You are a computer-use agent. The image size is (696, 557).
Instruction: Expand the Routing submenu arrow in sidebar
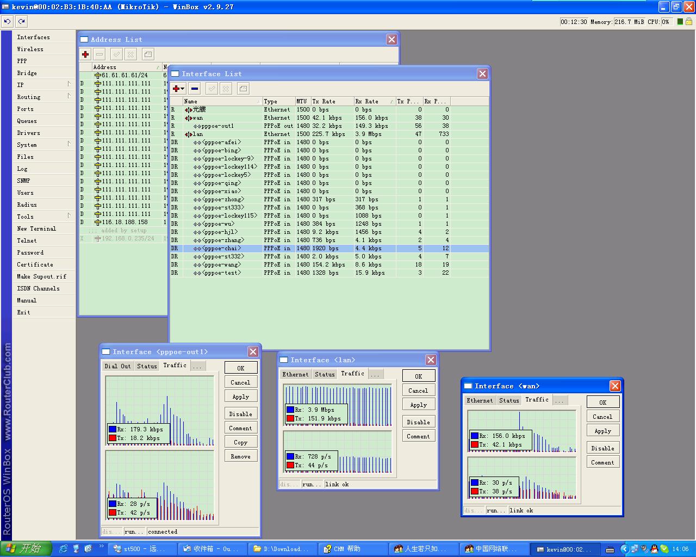pos(69,96)
